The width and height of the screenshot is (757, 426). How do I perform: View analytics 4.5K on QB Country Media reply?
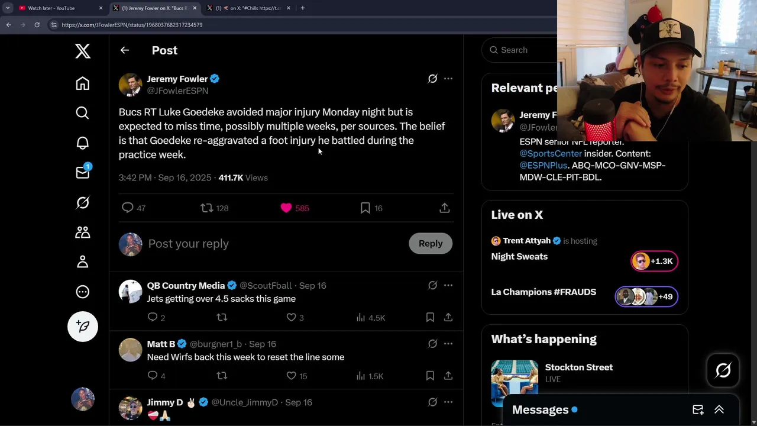pos(371,318)
